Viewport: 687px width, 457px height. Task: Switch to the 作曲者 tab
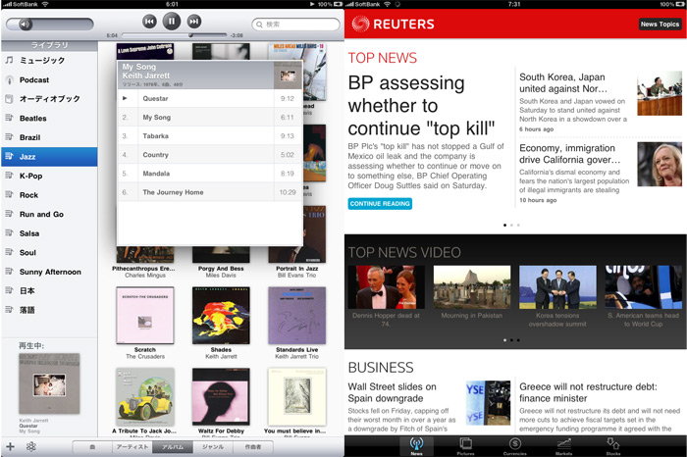click(253, 447)
